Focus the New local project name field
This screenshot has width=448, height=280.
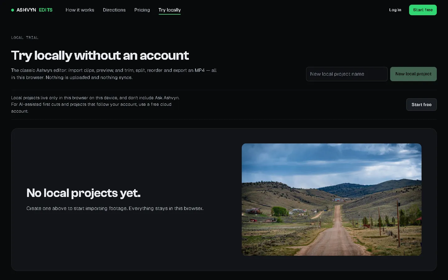347,74
